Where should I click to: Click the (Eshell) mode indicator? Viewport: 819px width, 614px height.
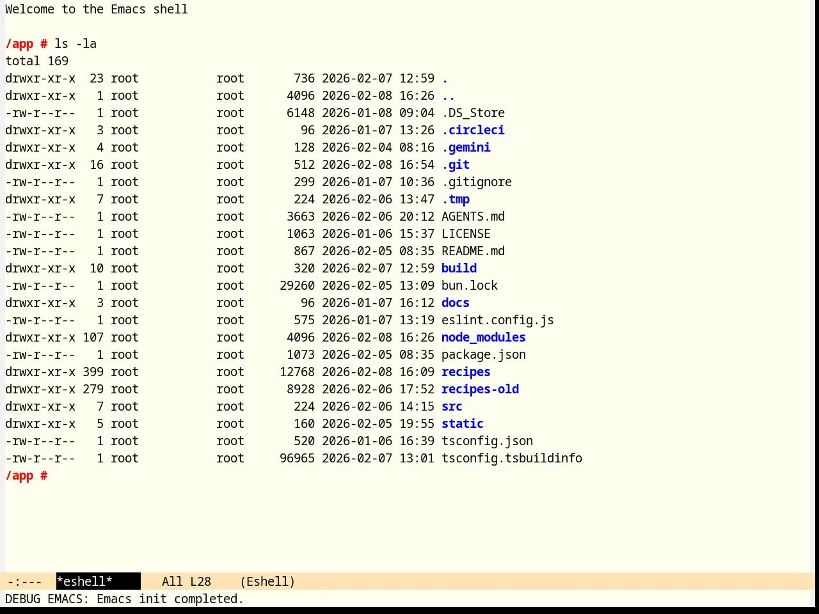(x=267, y=581)
